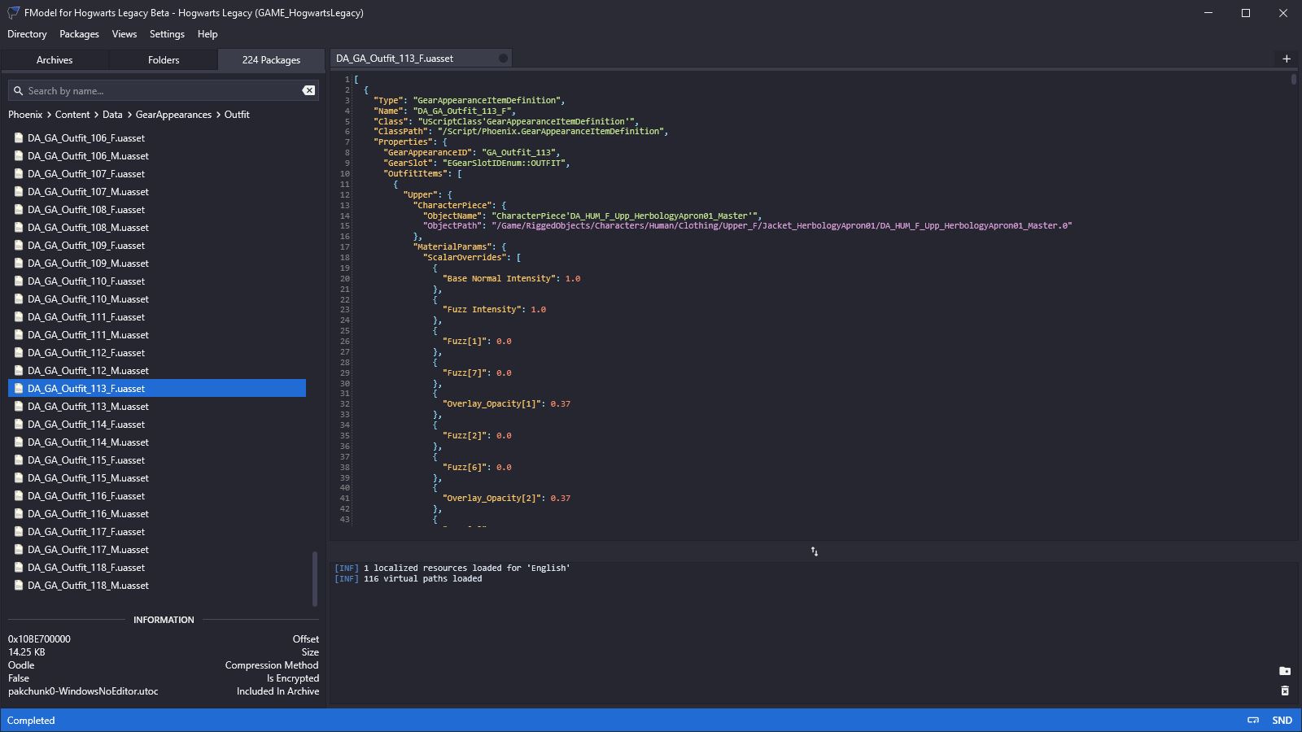The height and width of the screenshot is (732, 1302).
Task: Click file icon of DA_GA_Outfit_110_F.uasset
Action: 19,281
